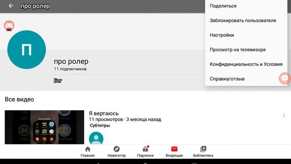Choose Заблокировать пользователя menu entry
The image size is (291, 164).
coord(246,20)
